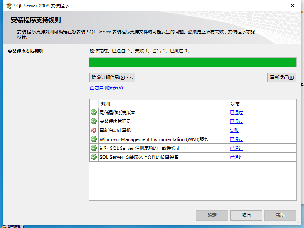Screen dimensions: 304x228
Task: Click green check icon for WMI服务 row
Action: (x=94, y=139)
